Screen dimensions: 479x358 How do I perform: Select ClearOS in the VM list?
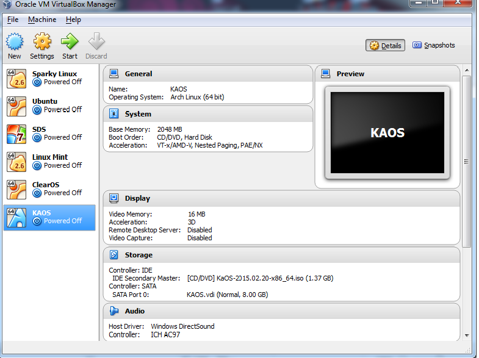(49, 190)
